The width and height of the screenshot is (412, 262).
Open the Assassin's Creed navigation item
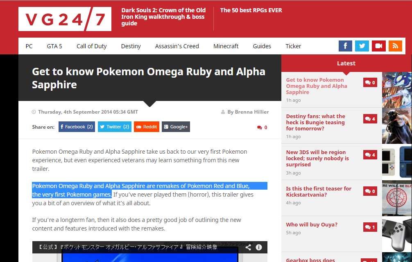(x=177, y=46)
